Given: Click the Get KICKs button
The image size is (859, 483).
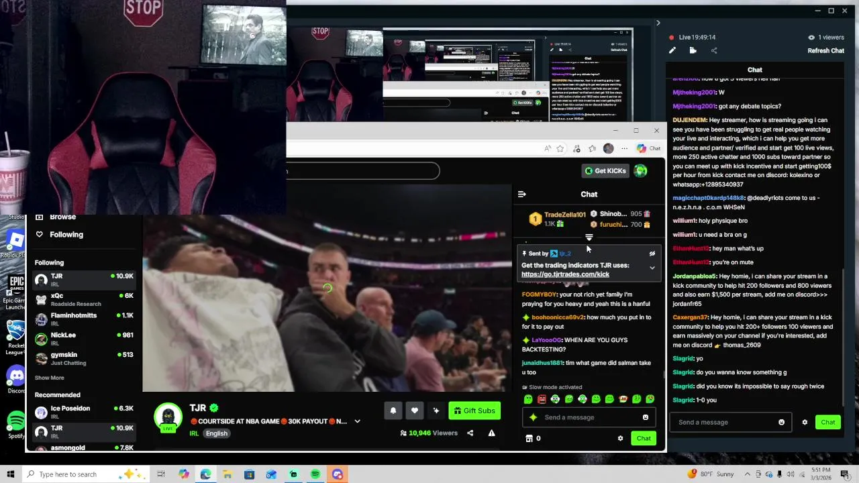Looking at the screenshot, I should [605, 171].
